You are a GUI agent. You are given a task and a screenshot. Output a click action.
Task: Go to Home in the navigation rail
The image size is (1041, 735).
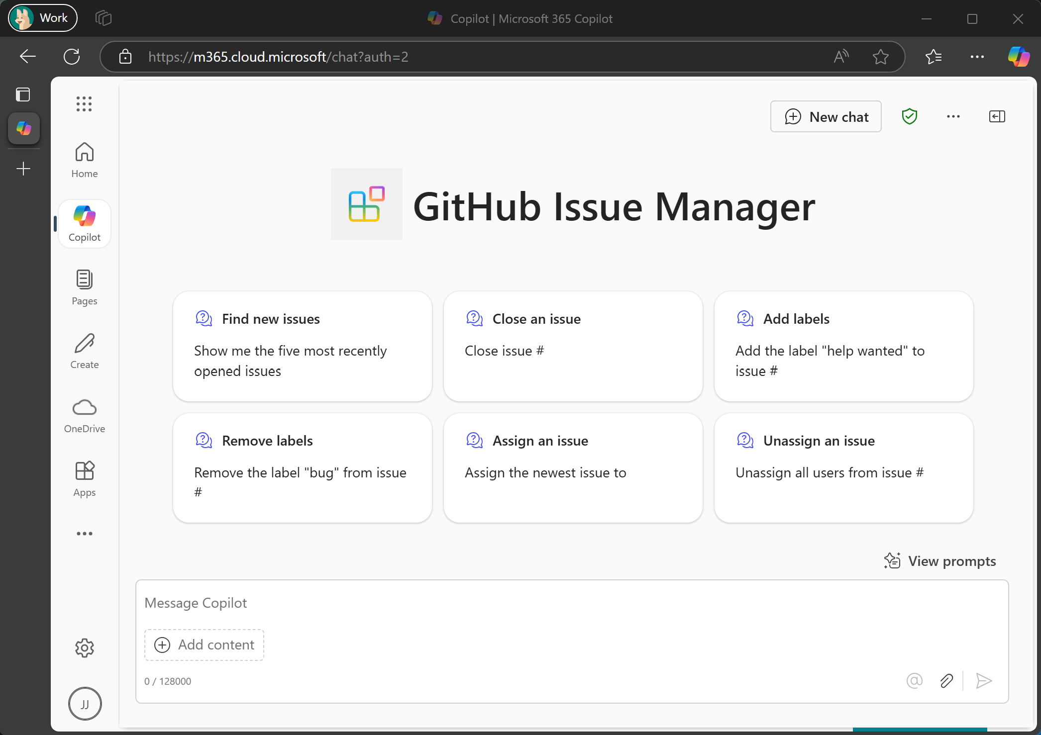tap(85, 160)
